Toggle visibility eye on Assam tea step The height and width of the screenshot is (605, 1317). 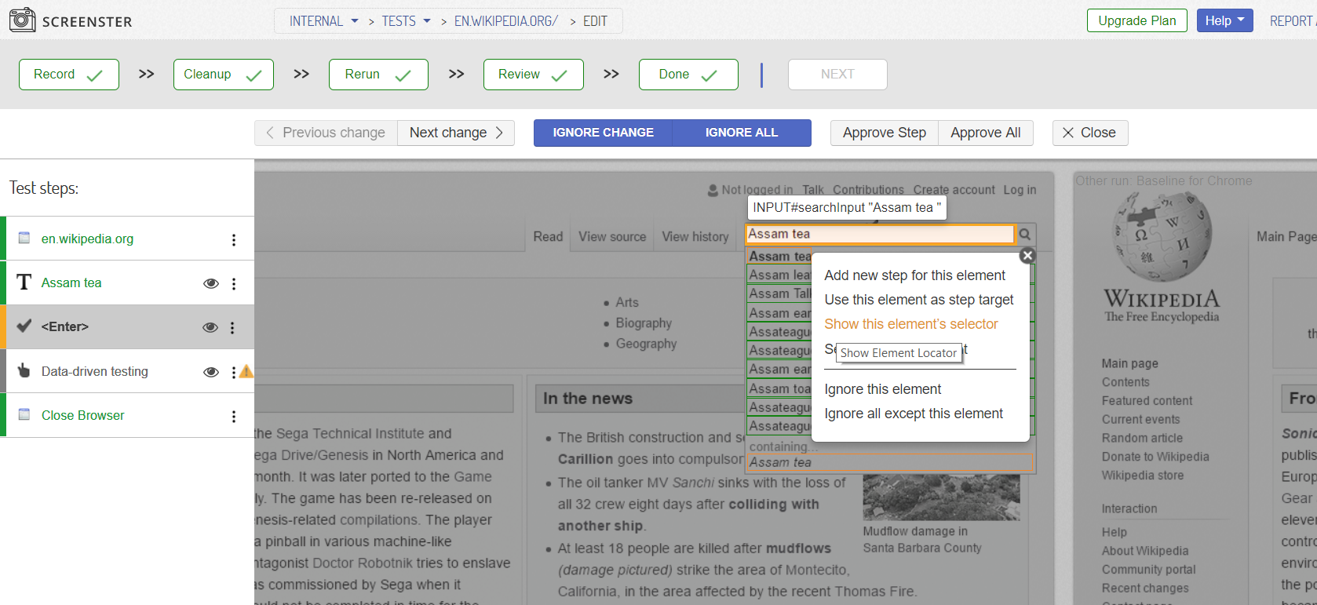(210, 283)
